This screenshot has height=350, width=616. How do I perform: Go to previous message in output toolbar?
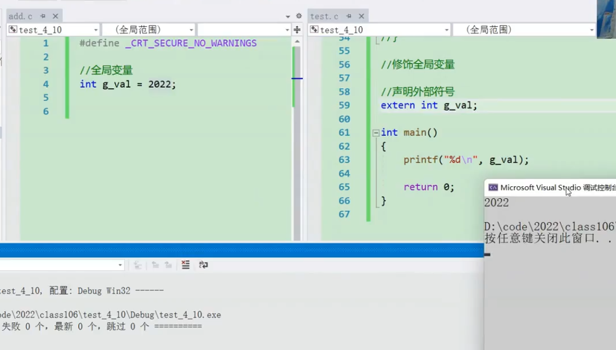tap(155, 265)
